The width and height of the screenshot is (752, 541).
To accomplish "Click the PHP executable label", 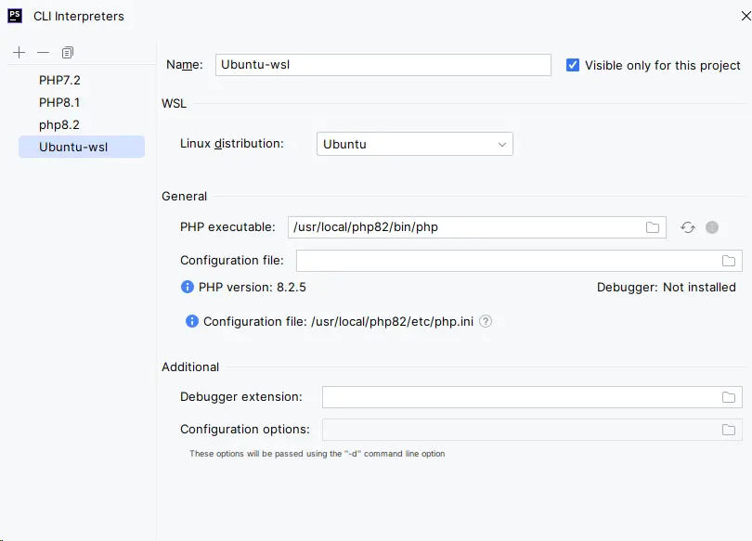I will (227, 226).
